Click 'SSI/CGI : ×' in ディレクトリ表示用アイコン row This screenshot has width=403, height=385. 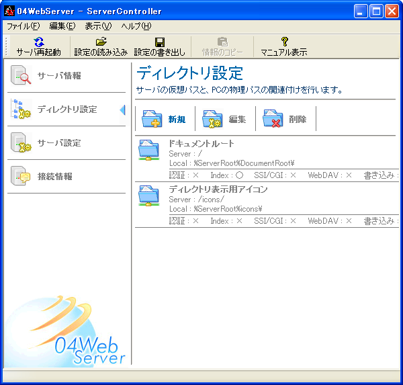(x=275, y=221)
